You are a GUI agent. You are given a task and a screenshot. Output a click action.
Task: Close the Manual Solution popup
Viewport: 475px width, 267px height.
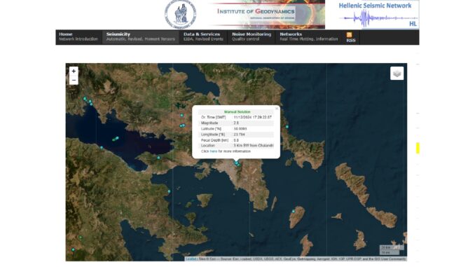pyautogui.click(x=276, y=109)
